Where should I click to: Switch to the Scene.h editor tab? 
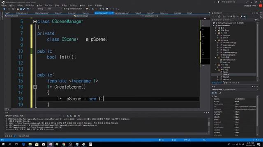(58, 13)
